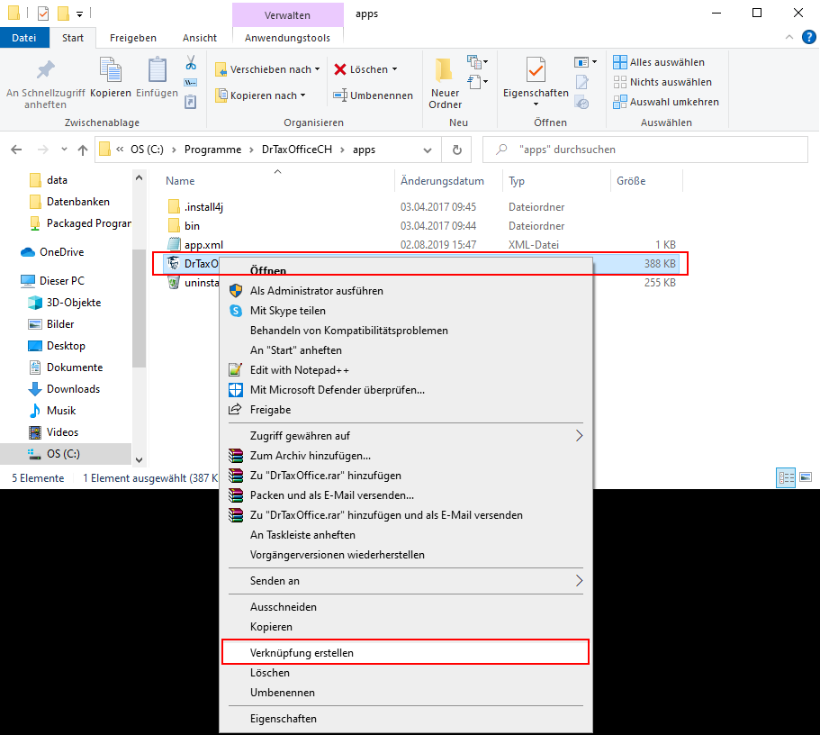Click the Umbenennen ribbon button

[x=374, y=95]
